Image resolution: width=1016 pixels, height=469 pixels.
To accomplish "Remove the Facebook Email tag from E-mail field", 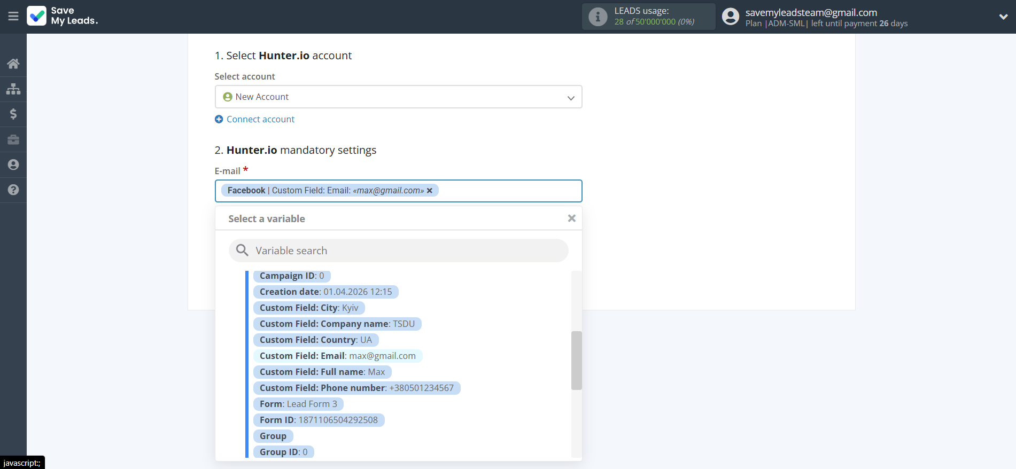I will pos(430,191).
